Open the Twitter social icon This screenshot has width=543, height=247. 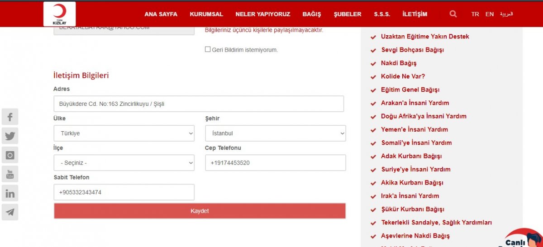pos(10,136)
